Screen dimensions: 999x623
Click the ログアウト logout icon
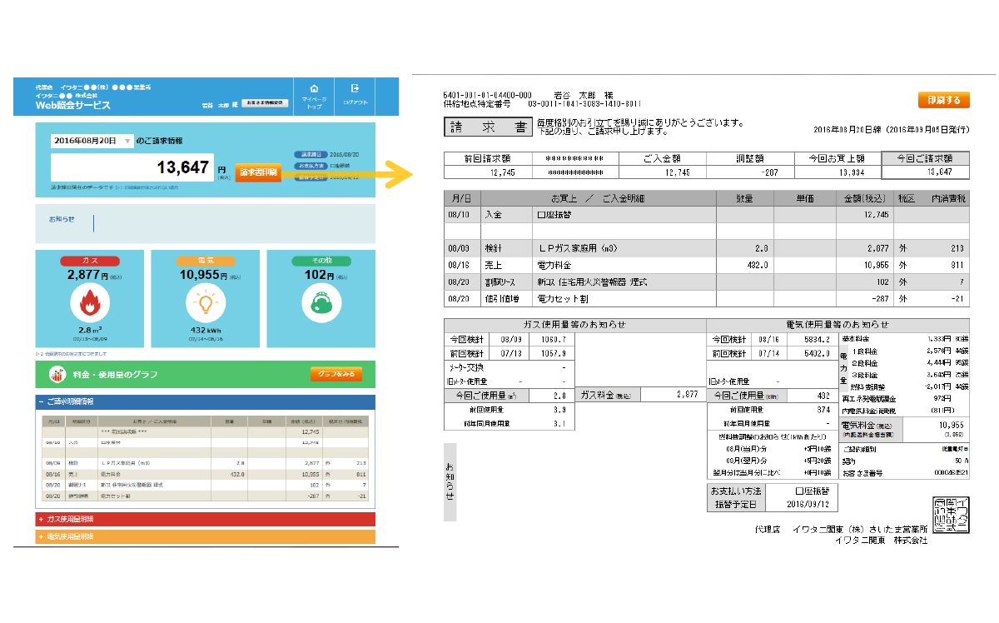click(355, 88)
